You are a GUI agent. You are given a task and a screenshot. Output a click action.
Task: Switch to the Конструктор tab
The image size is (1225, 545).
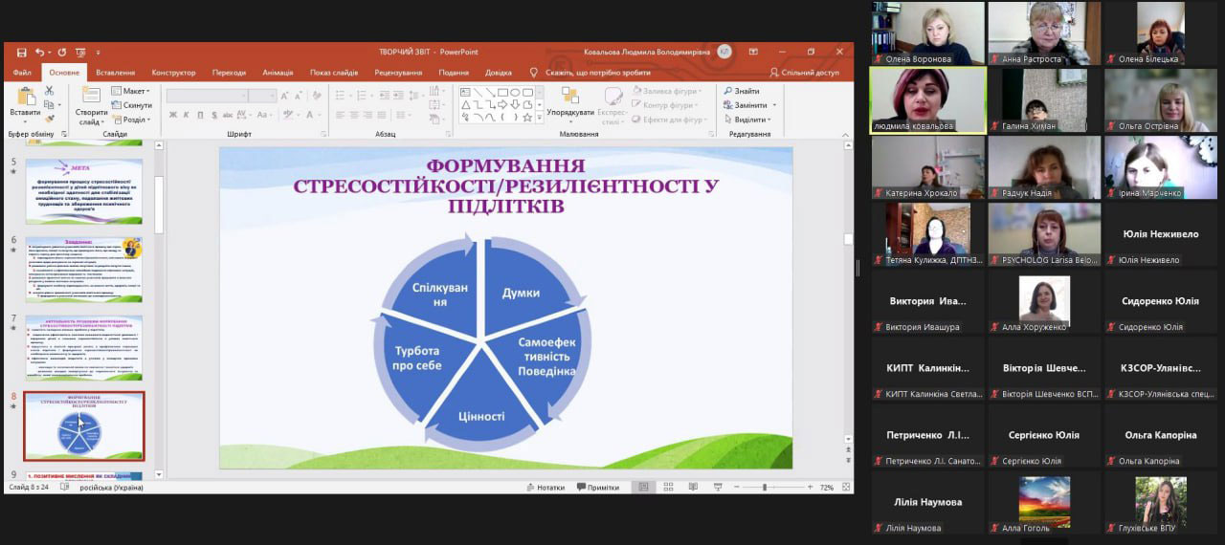coord(173,73)
